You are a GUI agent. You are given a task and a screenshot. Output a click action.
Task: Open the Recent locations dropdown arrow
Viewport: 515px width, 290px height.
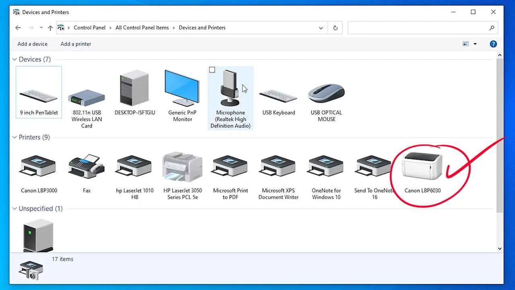click(x=41, y=28)
